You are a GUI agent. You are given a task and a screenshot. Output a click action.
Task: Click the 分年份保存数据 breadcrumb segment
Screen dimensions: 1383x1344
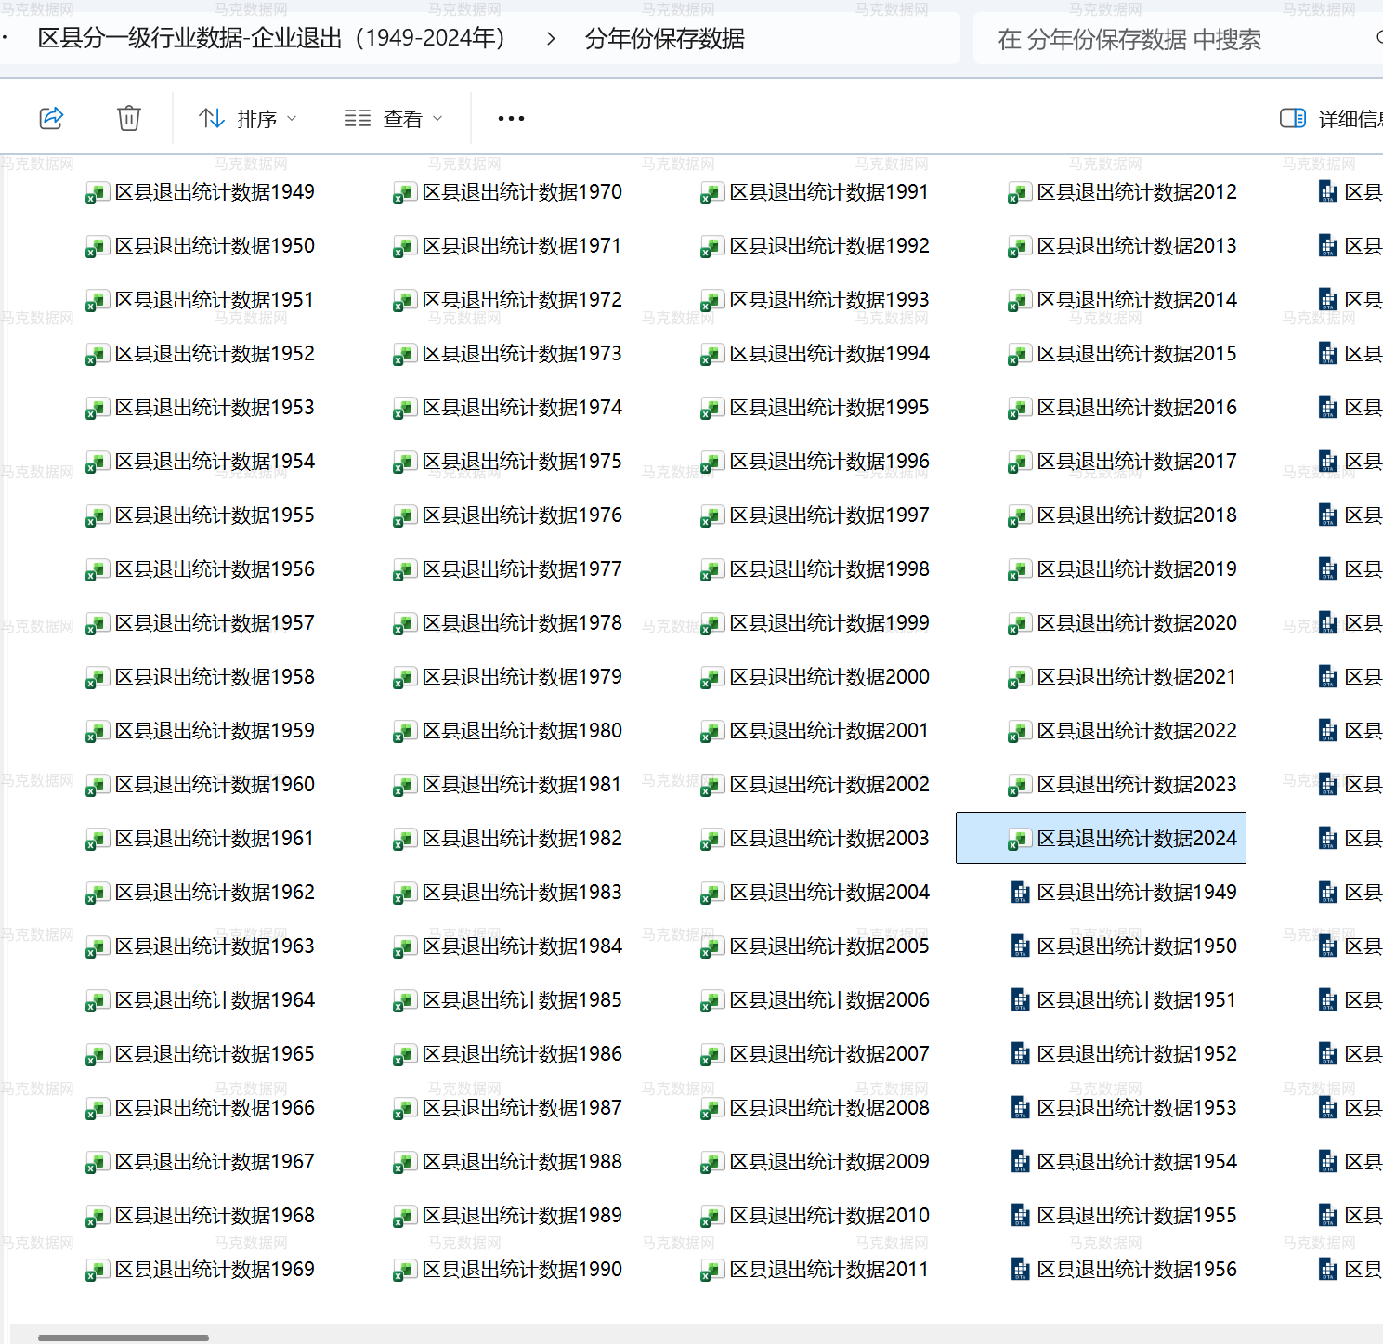pos(664,39)
